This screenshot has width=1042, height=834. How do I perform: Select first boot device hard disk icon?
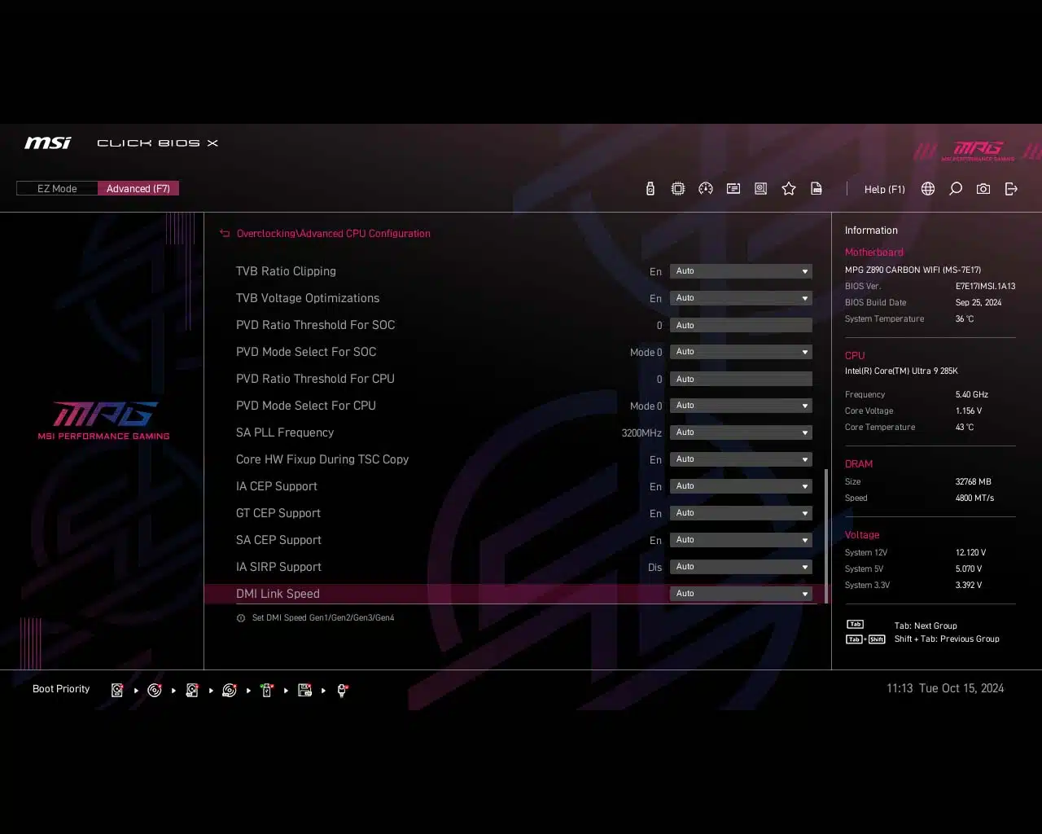pyautogui.click(x=117, y=690)
